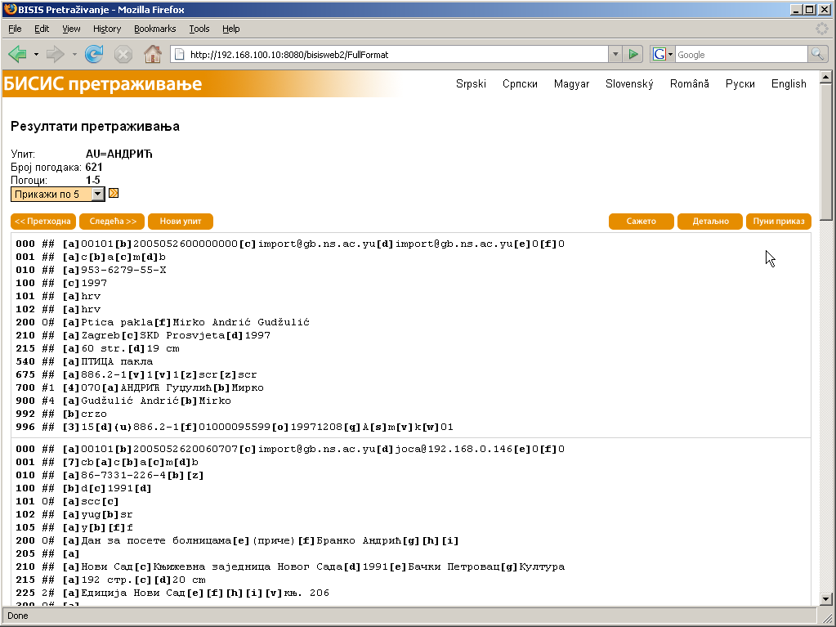Screen dimensions: 836x627
Task: Select the Пуни приказ full display
Action: pyautogui.click(x=779, y=222)
